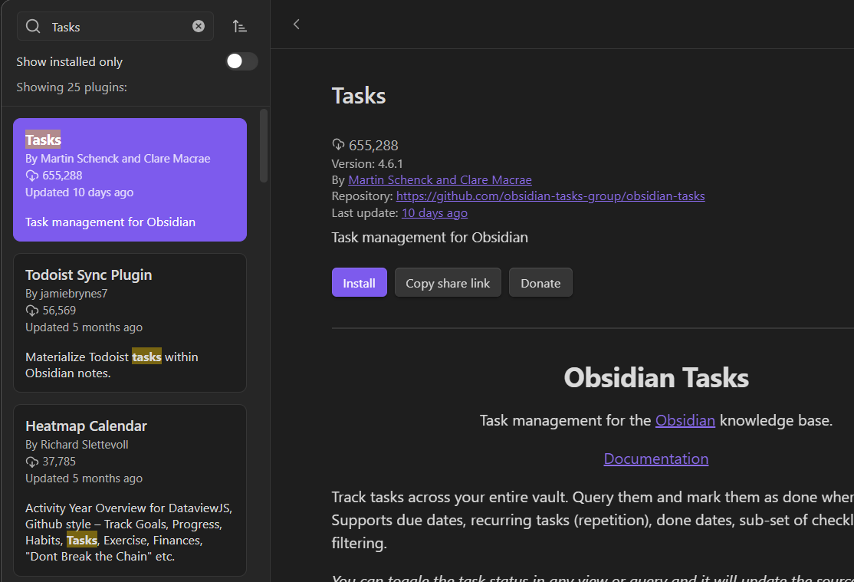Open the obsidian-tasks GitHub repository link

(550, 196)
